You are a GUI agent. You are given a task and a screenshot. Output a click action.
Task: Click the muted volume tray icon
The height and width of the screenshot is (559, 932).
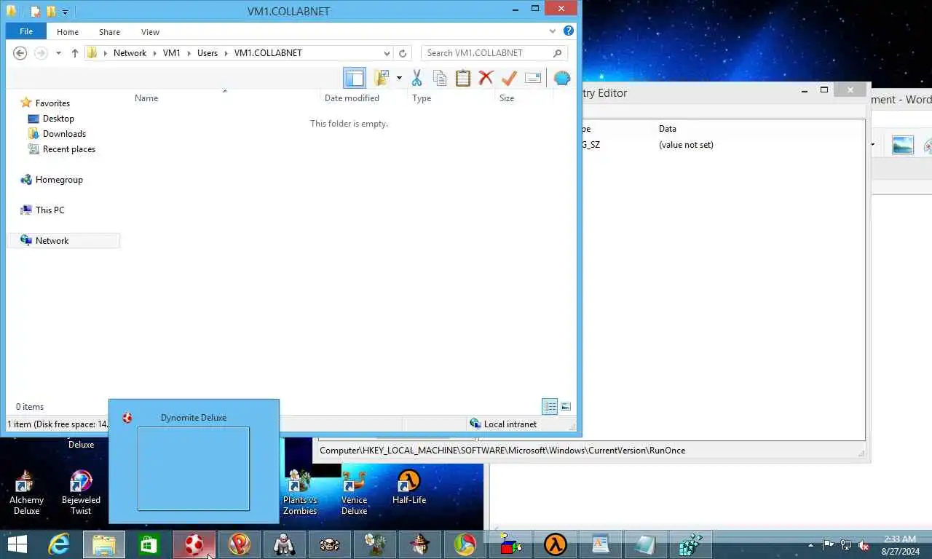pyautogui.click(x=864, y=544)
